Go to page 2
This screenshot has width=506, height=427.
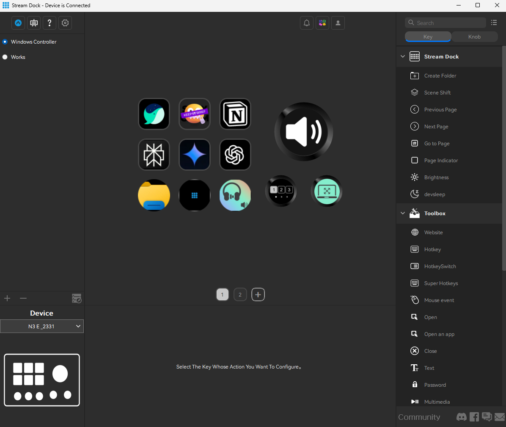(x=240, y=294)
